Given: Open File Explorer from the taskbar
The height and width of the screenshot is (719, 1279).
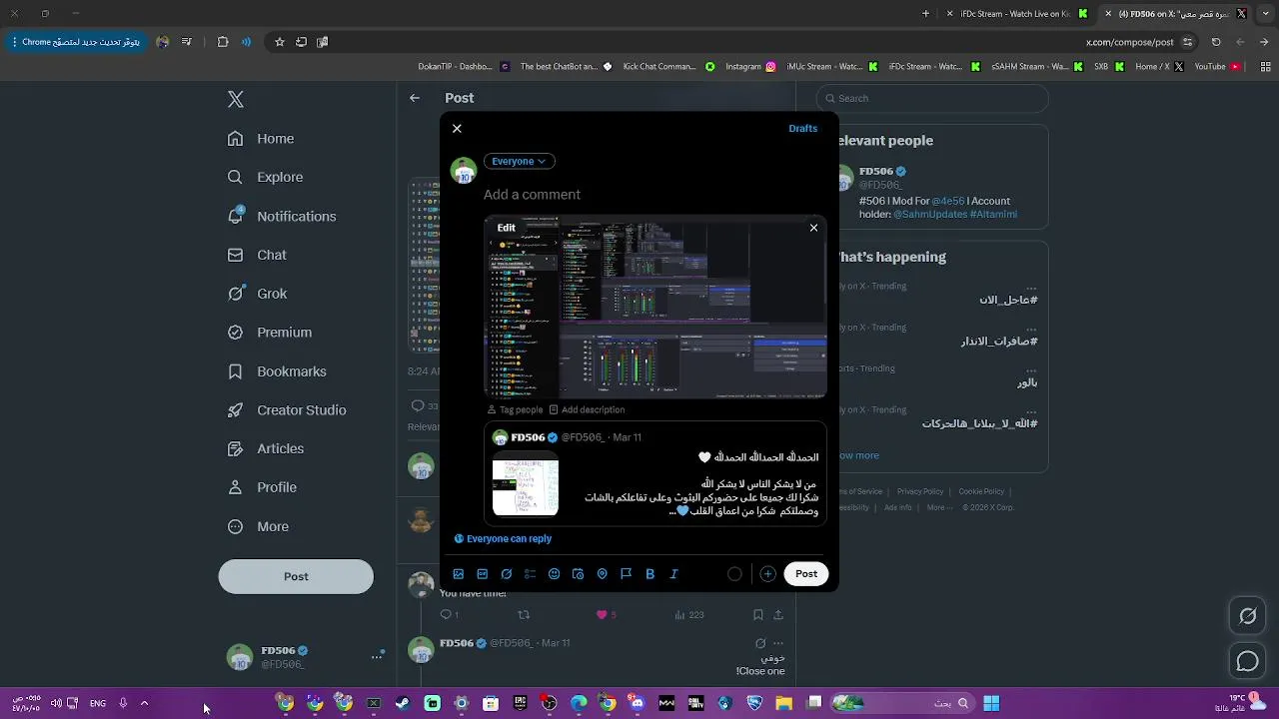Looking at the screenshot, I should tap(783, 703).
